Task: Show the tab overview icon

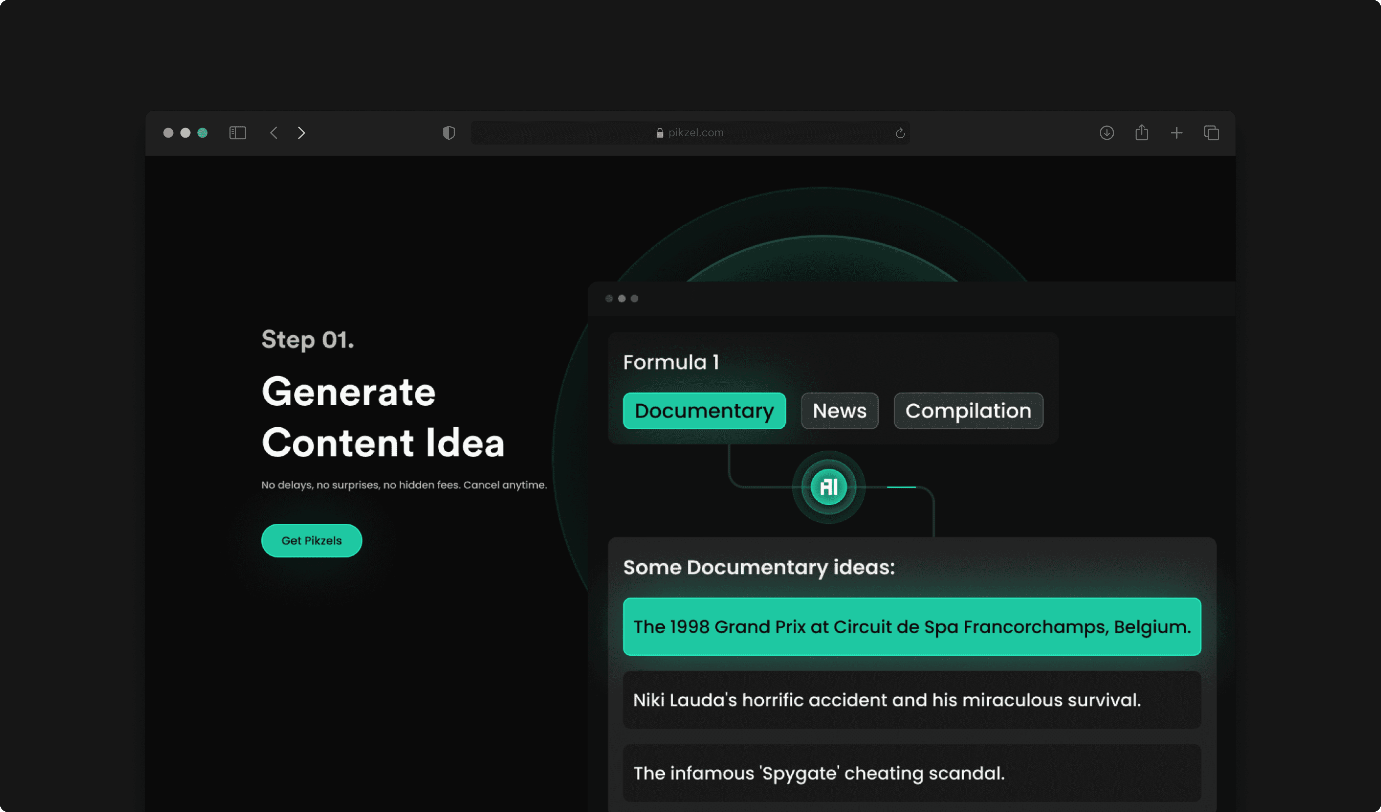Action: [1212, 133]
